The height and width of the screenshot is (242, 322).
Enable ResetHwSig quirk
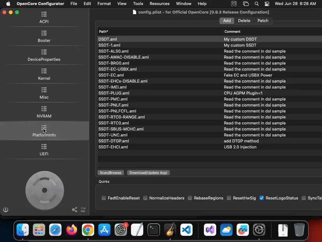[x=229, y=198]
